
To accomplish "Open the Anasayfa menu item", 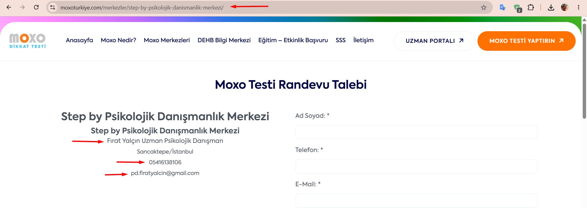I will click(80, 40).
